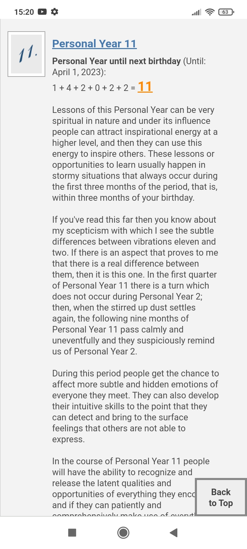Tap the 15:20 clock in status bar
The image size is (247, 549).
[x=24, y=12]
